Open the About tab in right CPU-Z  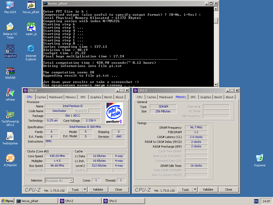pyautogui.click(x=229, y=97)
